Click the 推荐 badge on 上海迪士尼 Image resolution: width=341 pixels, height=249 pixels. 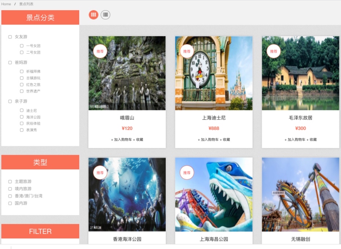(x=187, y=52)
